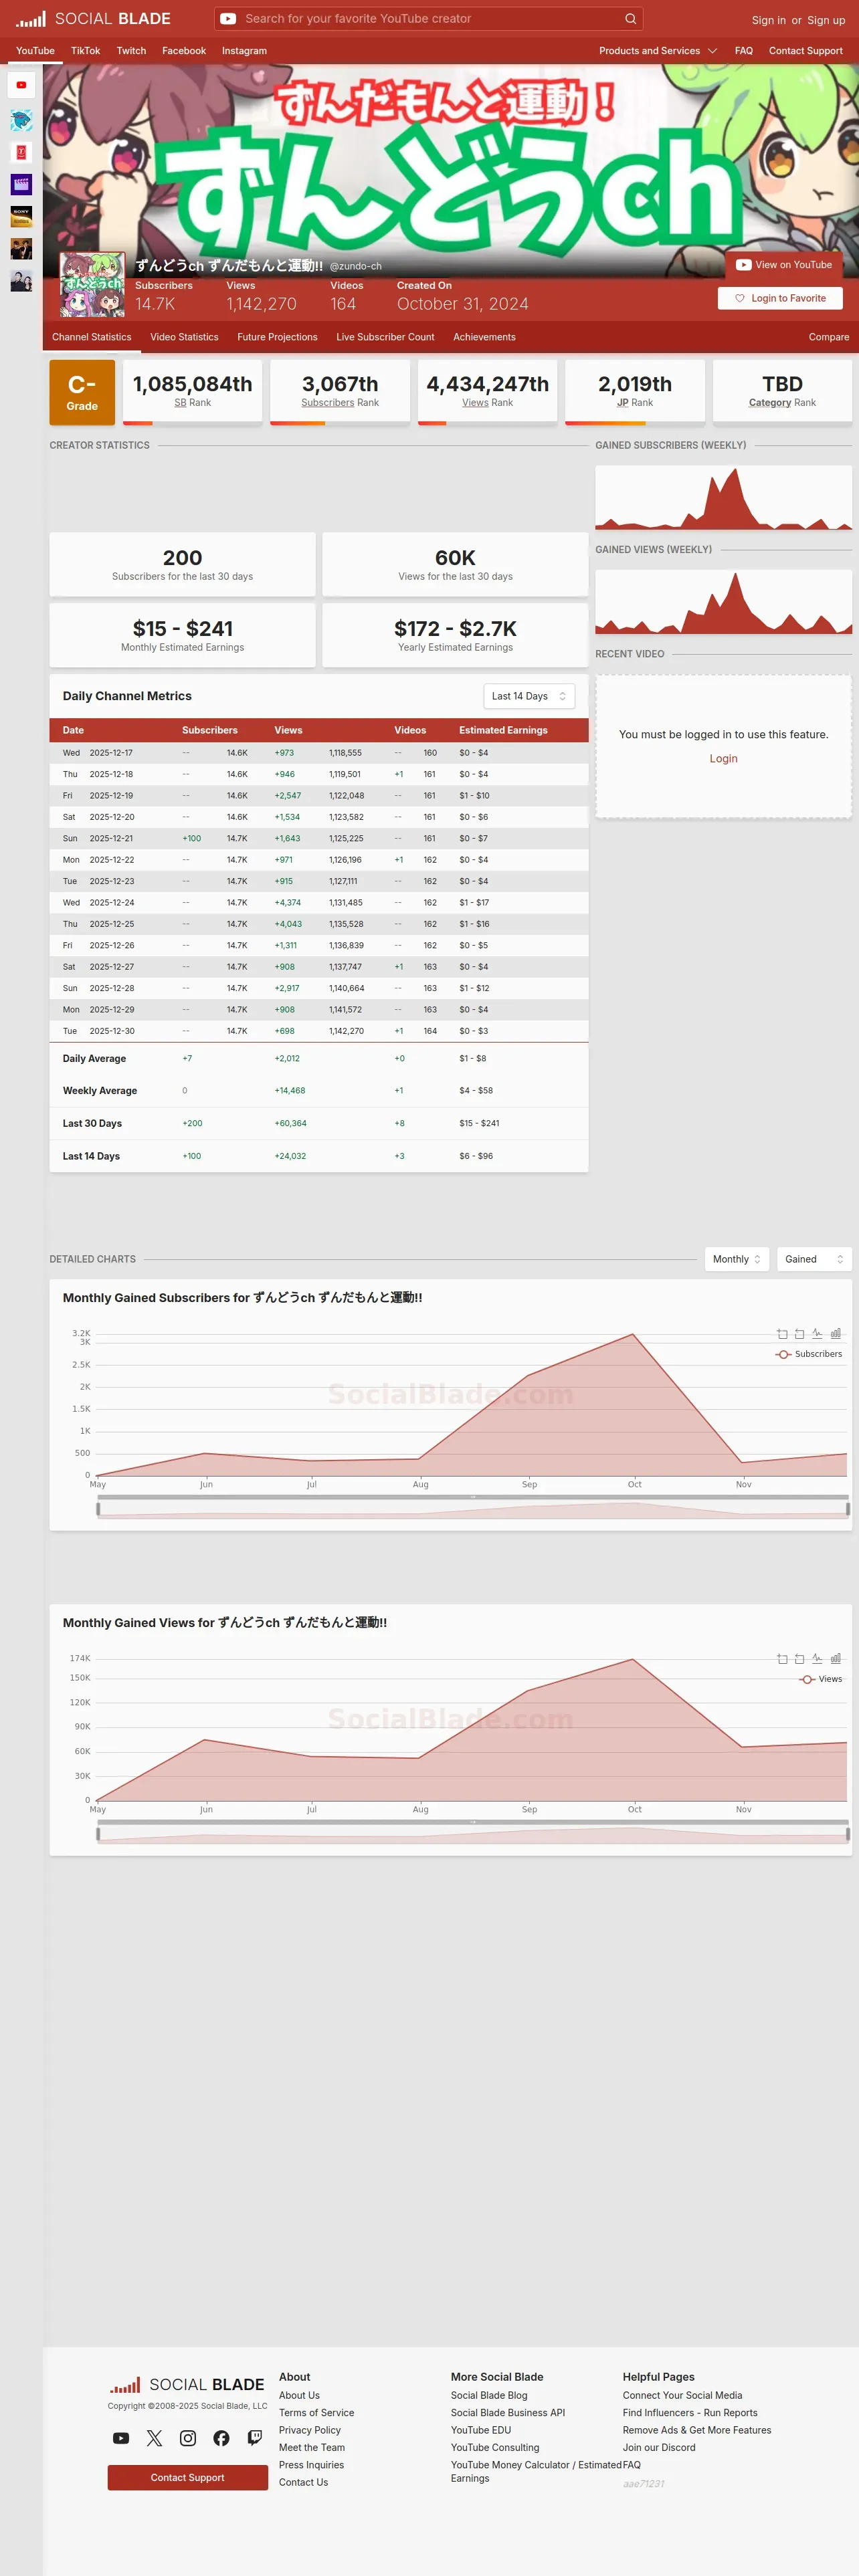Click the Sign in link

769,20
